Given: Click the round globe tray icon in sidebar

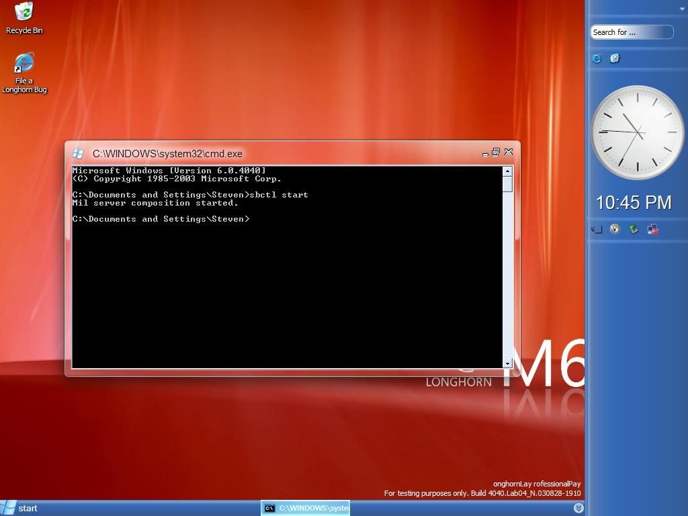Looking at the screenshot, I should pyautogui.click(x=615, y=229).
